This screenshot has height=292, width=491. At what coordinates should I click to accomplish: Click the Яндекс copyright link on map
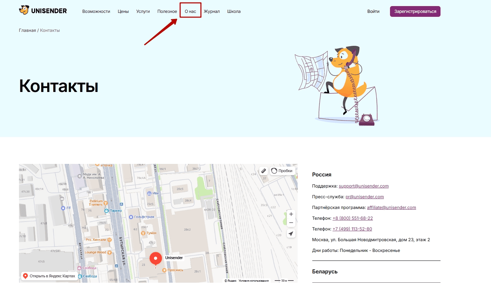tap(231, 281)
